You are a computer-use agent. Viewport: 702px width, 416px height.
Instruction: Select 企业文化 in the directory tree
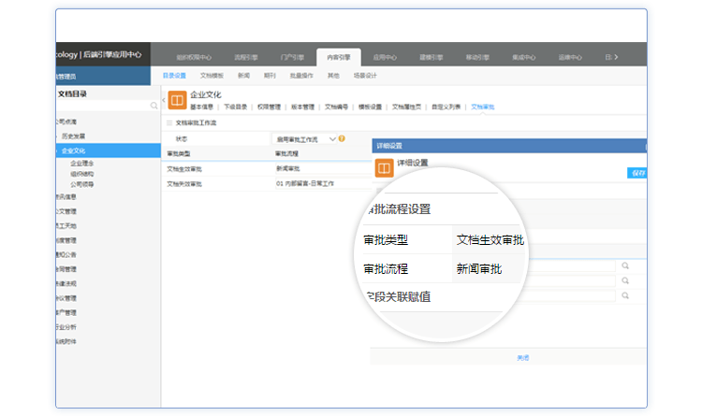point(75,150)
